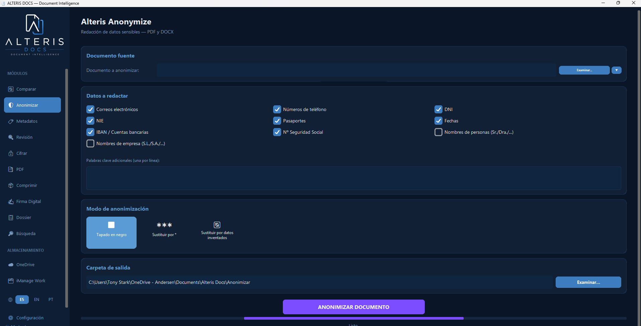Click the Cifrar padlock icon

[x=11, y=153]
